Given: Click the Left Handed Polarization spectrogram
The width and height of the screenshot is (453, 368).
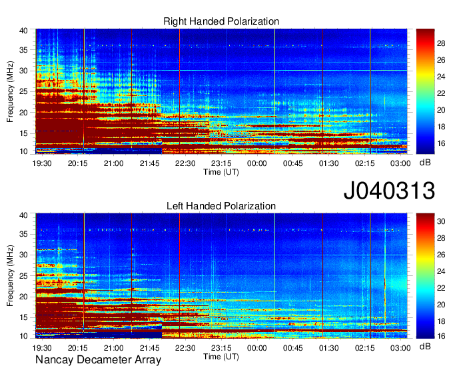Looking at the screenshot, I should (x=221, y=276).
